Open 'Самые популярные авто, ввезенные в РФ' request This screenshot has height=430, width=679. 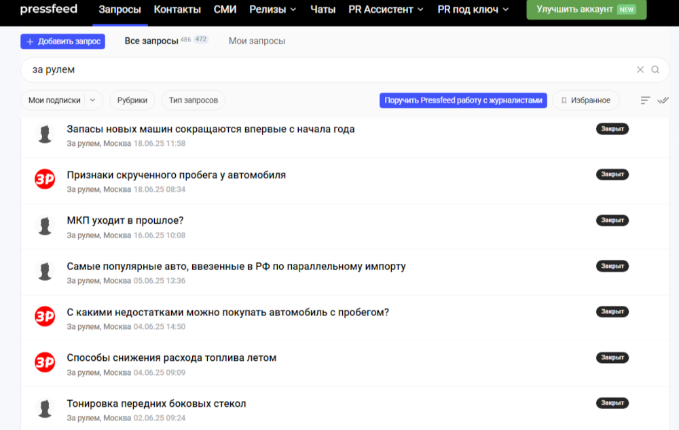point(236,267)
